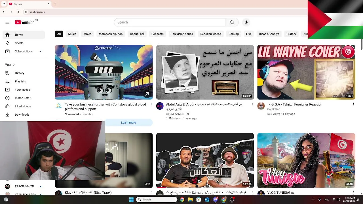This screenshot has width=363, height=204.
Task: Select the Choufli hal chip
Action: [x=137, y=34]
